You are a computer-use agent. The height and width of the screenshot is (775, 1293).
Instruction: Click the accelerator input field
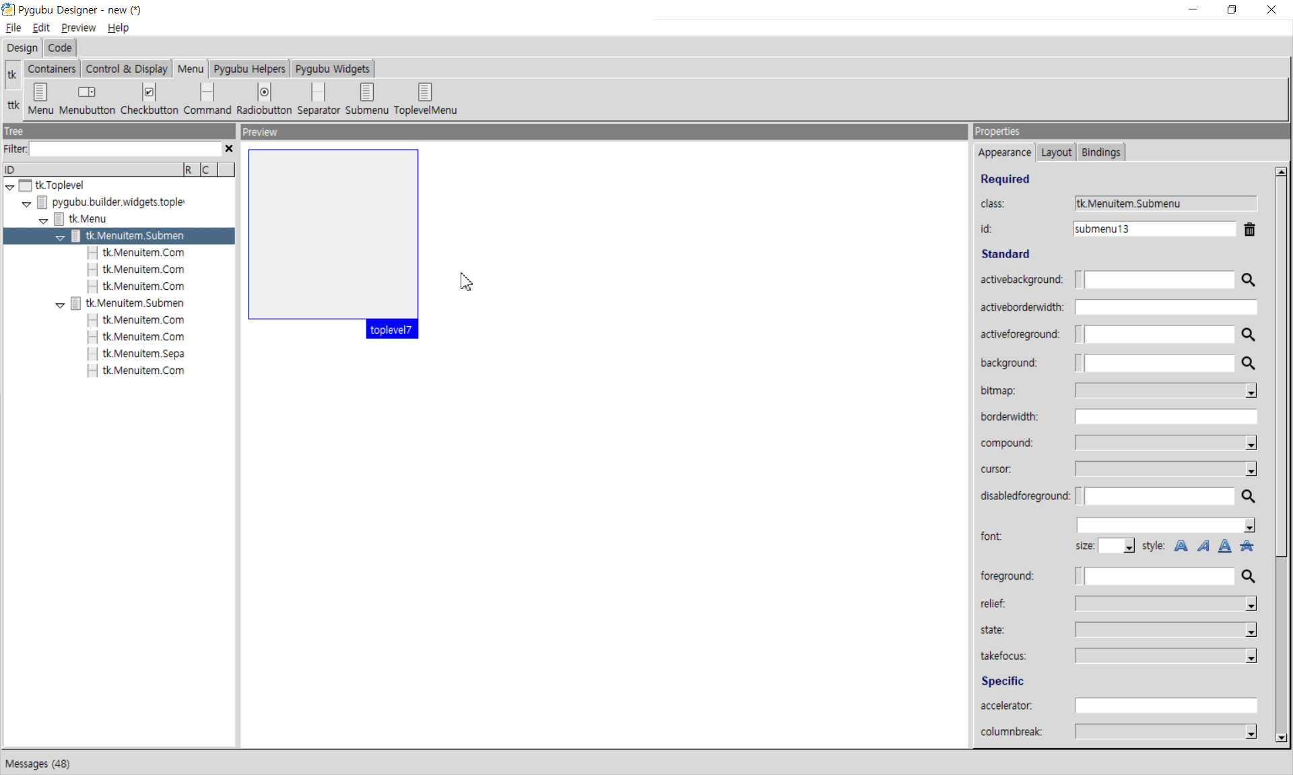coord(1165,706)
